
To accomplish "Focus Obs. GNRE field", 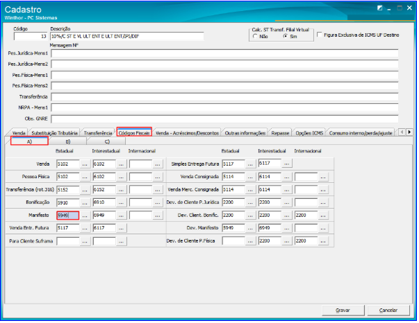I will [224, 119].
